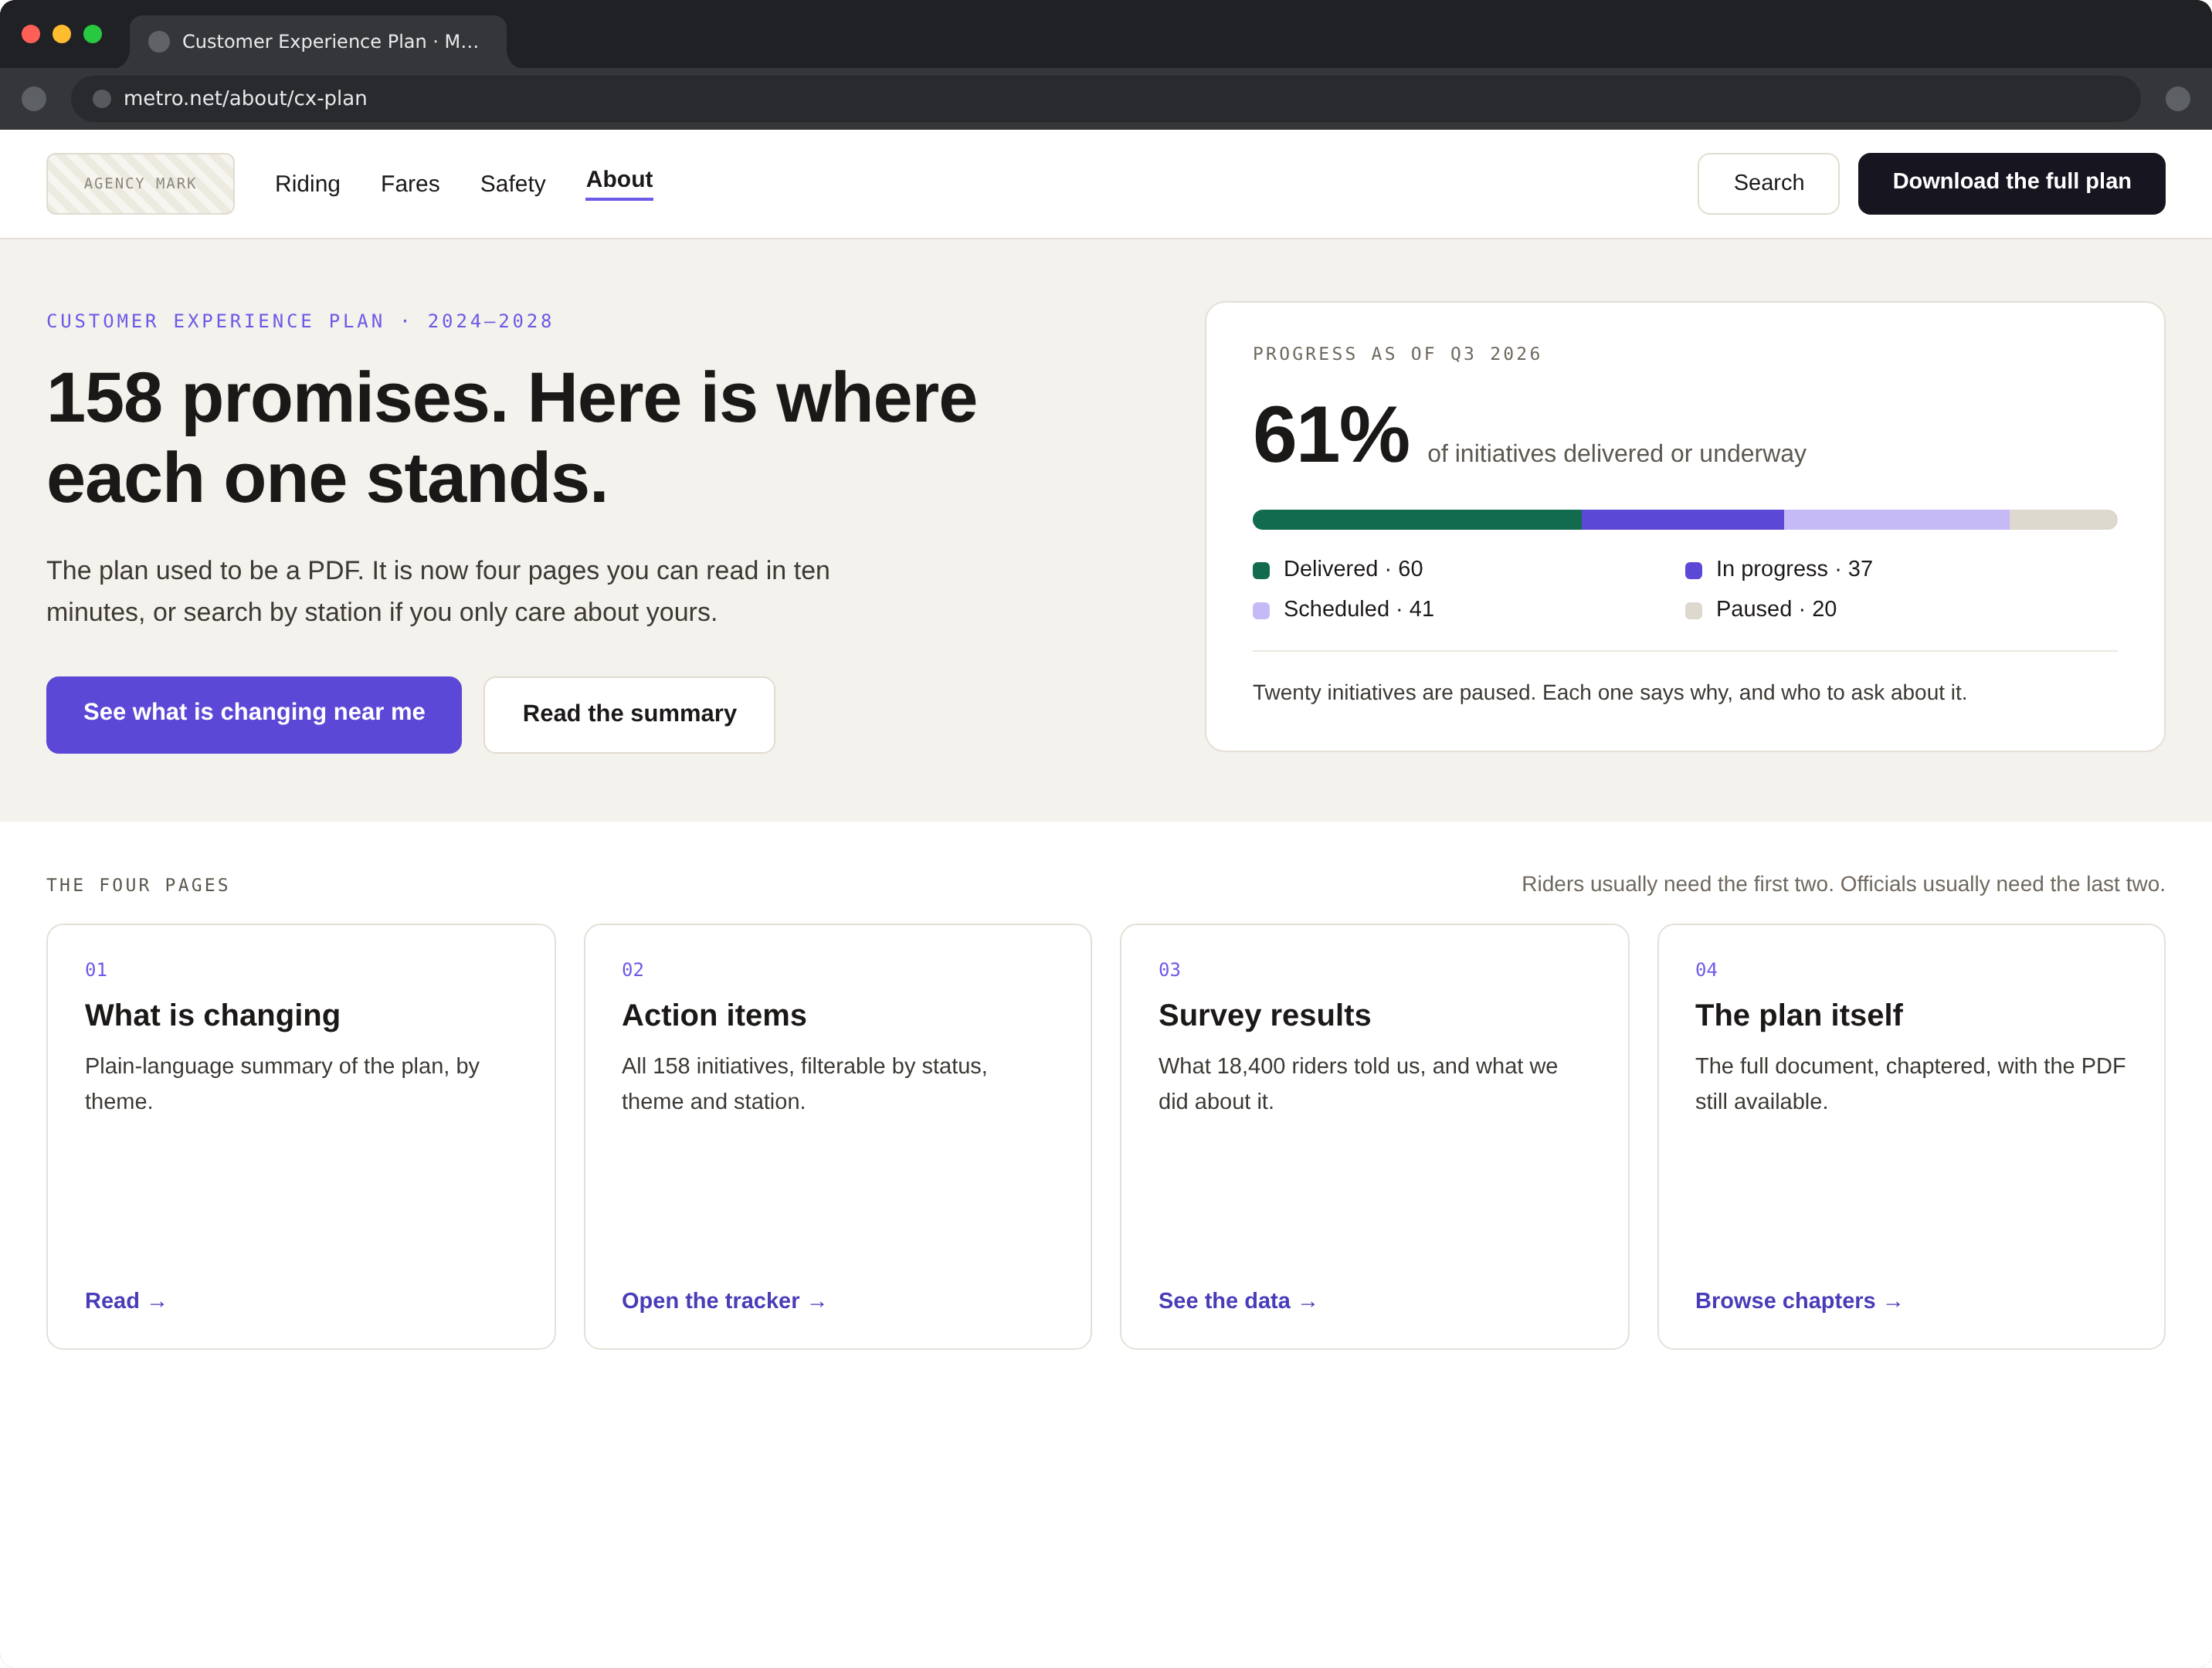This screenshot has width=2212, height=1668.
Task: Click Open the tracker link
Action: 724,1300
